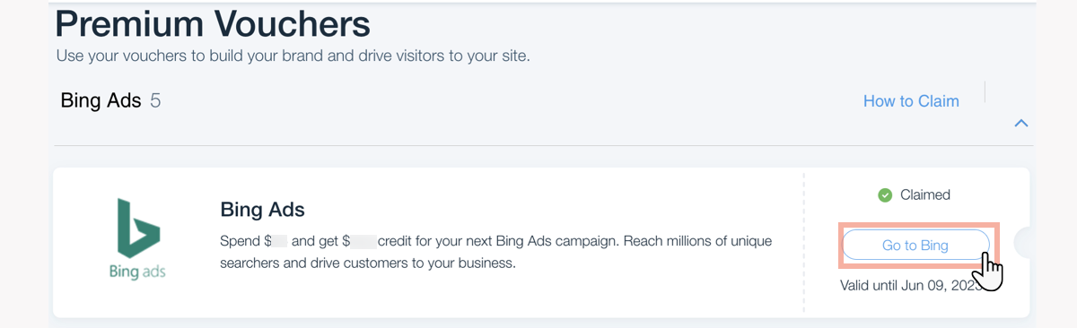Click the partial circular control at card edge

[1021, 243]
